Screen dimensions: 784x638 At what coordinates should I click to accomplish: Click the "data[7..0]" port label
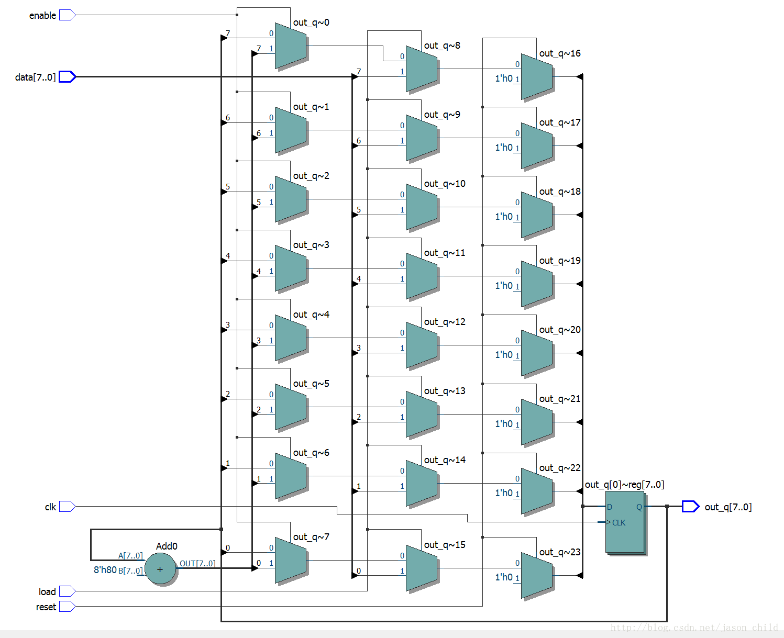pos(35,77)
